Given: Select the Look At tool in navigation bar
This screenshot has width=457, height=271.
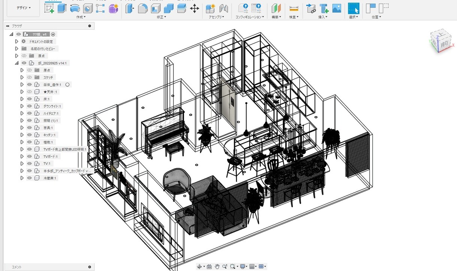Looking at the screenshot, I should pos(209,267).
